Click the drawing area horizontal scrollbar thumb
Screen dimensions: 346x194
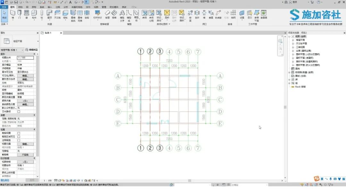[190, 181]
